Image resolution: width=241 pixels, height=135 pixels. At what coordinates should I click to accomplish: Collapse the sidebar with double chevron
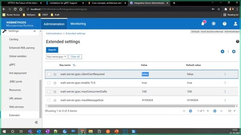click(36, 122)
